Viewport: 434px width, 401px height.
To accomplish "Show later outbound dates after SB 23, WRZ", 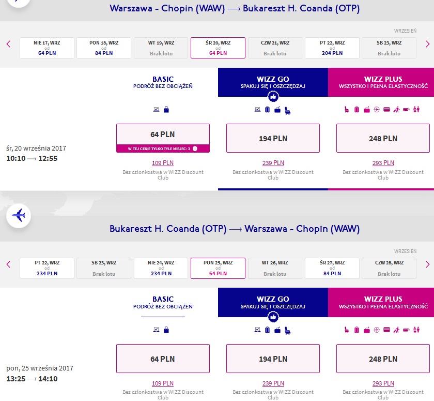I will click(x=427, y=44).
